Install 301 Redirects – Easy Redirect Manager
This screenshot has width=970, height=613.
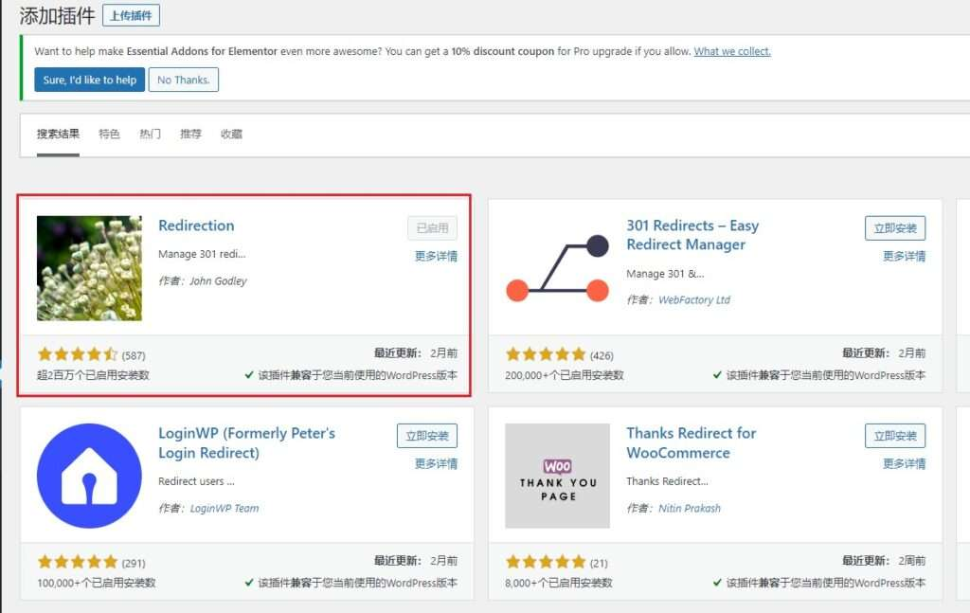(x=894, y=227)
